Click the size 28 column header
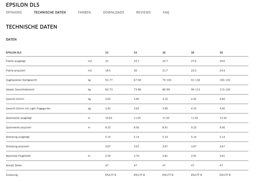This screenshot has width=256, height=183. pos(192,52)
